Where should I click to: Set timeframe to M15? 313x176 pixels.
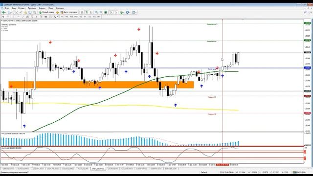click(x=71, y=17)
